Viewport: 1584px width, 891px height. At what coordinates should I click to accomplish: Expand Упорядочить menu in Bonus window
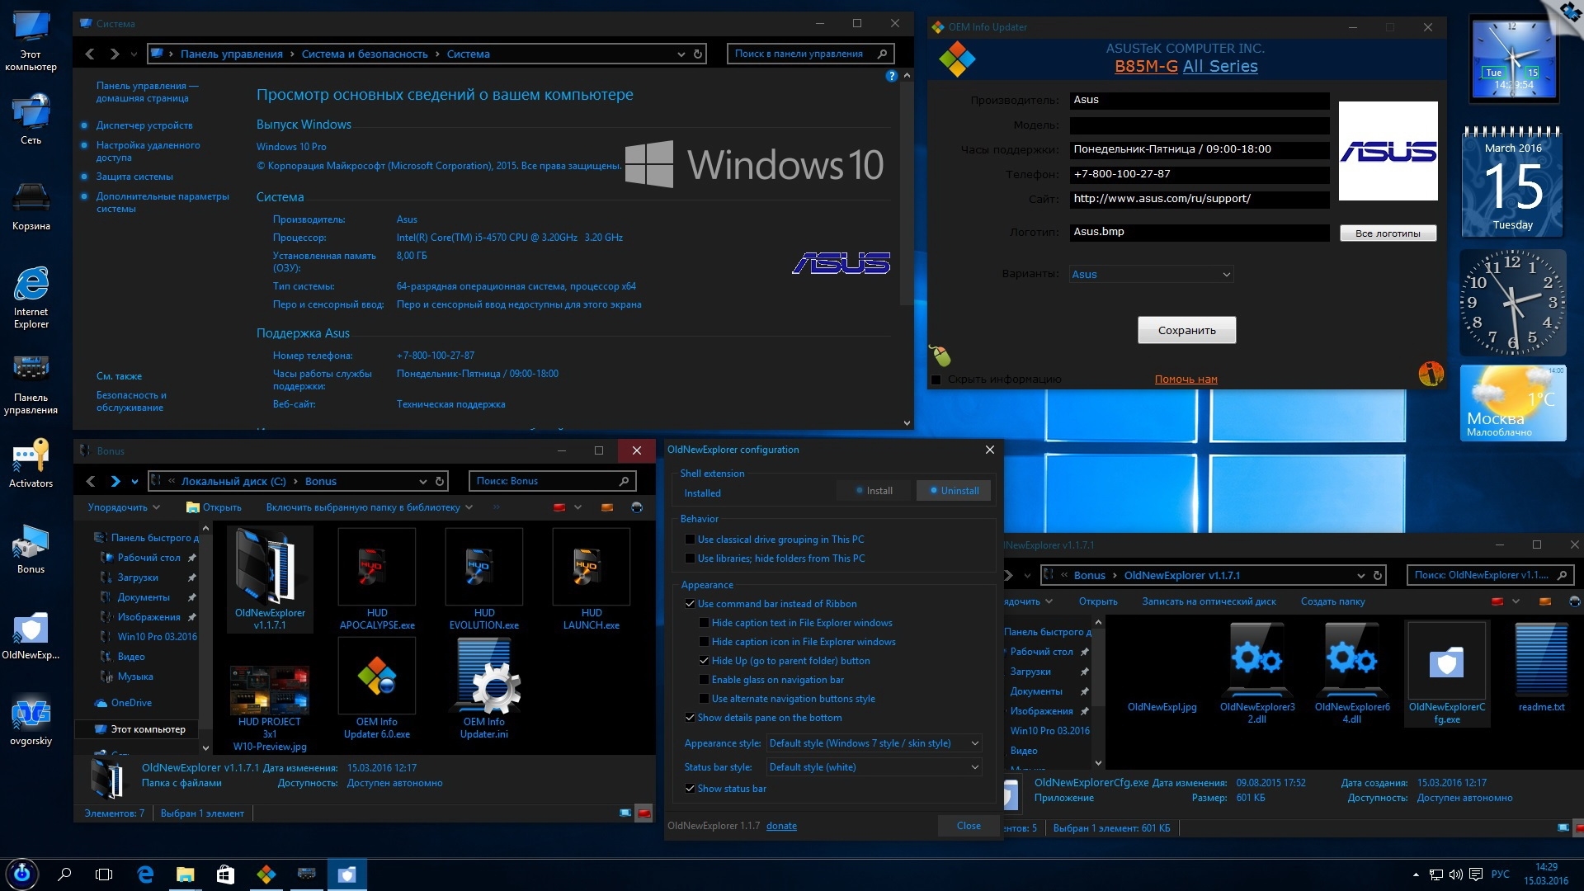coord(124,507)
